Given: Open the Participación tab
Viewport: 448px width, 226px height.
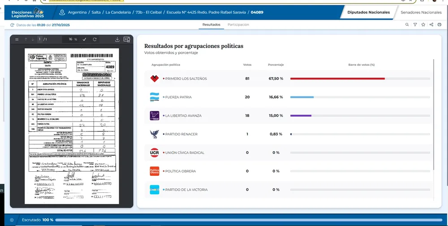Looking at the screenshot, I should [238, 25].
